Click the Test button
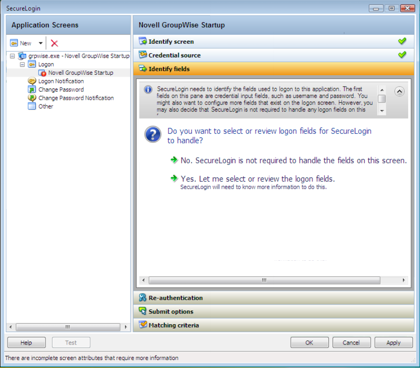 [x=71, y=343]
